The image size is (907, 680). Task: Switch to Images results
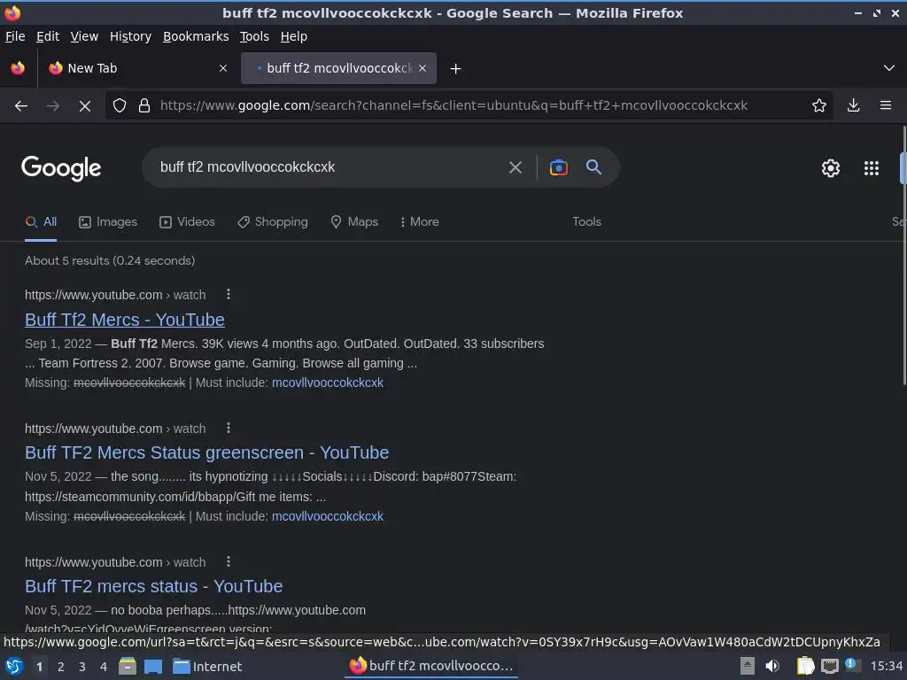click(108, 222)
